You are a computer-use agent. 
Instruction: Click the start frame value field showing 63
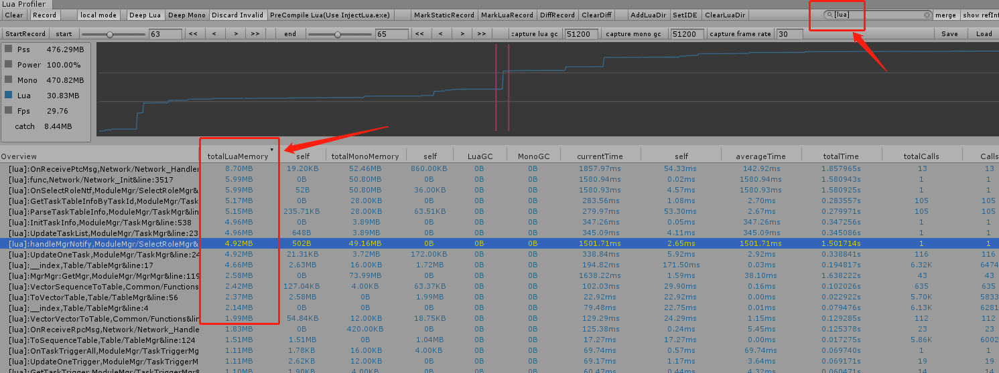coord(165,34)
